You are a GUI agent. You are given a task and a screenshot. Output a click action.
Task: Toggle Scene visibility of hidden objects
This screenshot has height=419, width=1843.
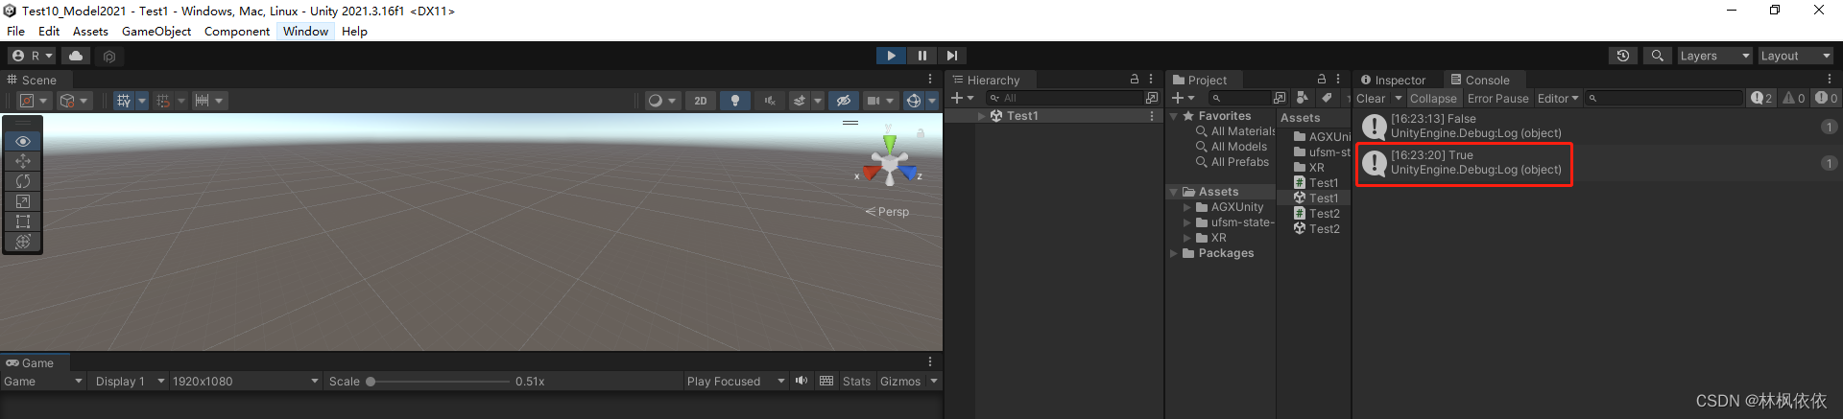click(x=843, y=100)
